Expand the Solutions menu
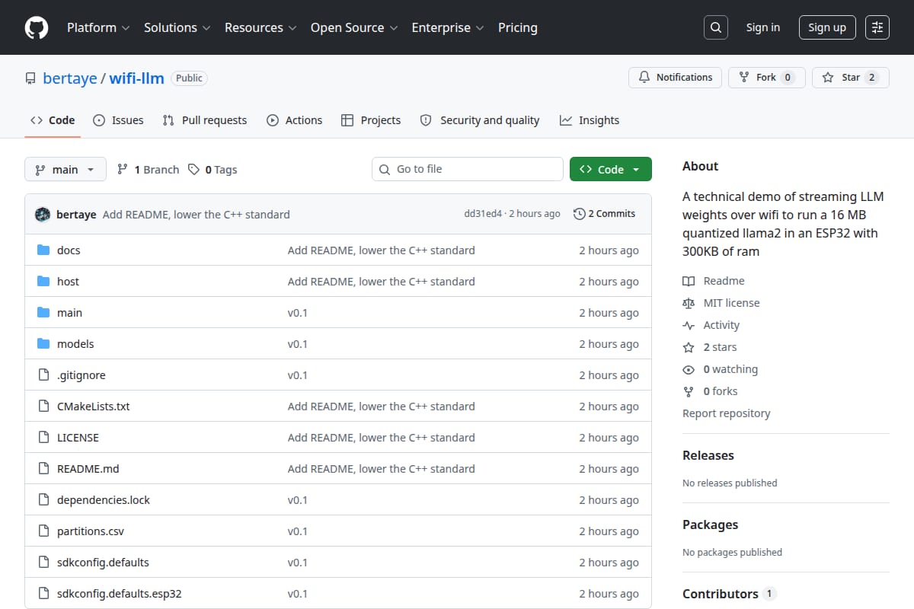Image resolution: width=914 pixels, height=609 pixels. point(177,27)
